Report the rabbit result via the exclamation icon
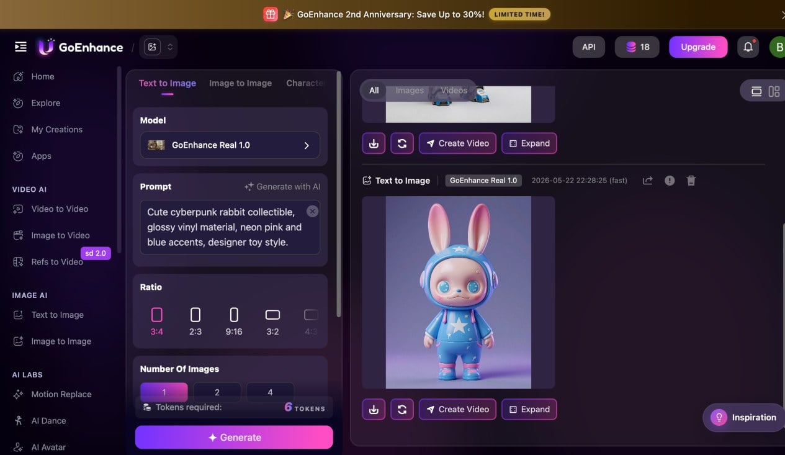This screenshot has width=785, height=455. click(x=670, y=181)
